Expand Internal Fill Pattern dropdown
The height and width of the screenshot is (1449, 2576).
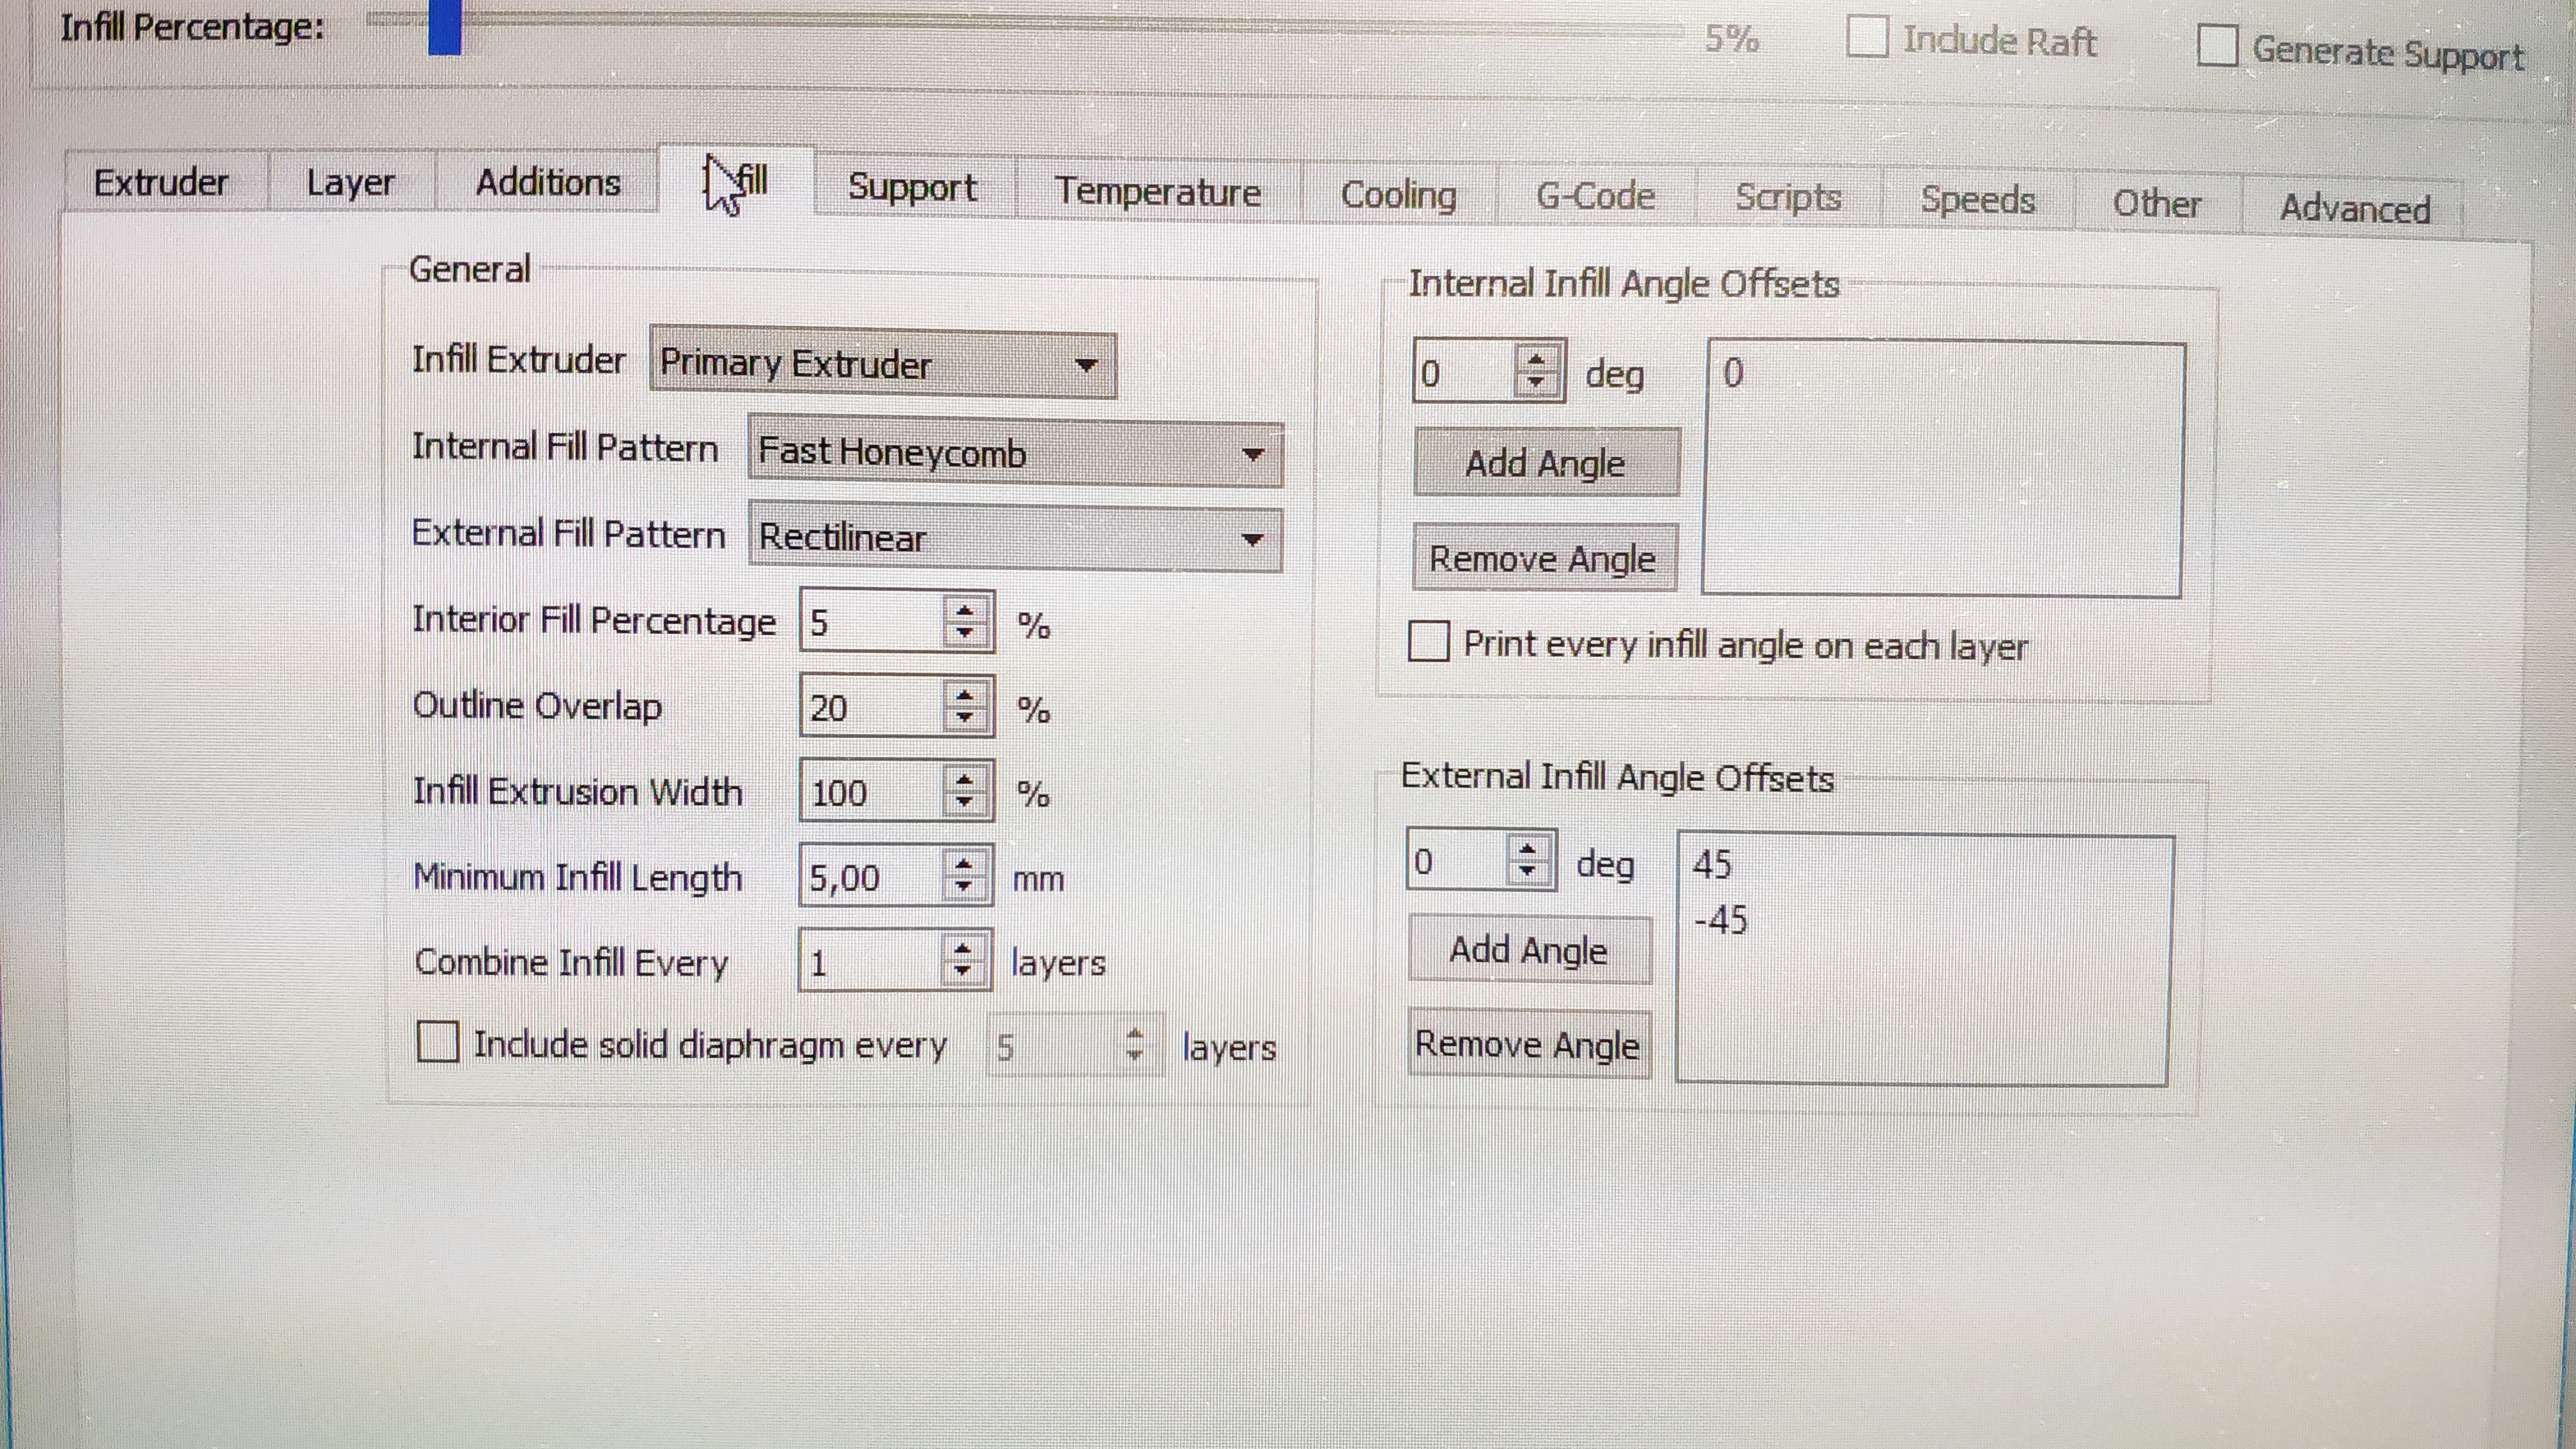click(x=1014, y=453)
